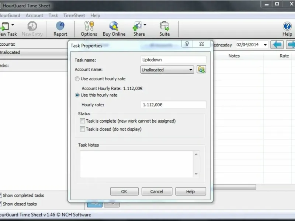This screenshot has height=221, width=295.
Task: Toggle Show completed tasks checkbox
Action: point(1,195)
